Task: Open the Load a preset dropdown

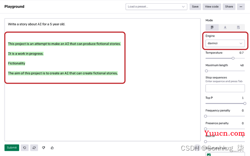Action: (x=156, y=7)
